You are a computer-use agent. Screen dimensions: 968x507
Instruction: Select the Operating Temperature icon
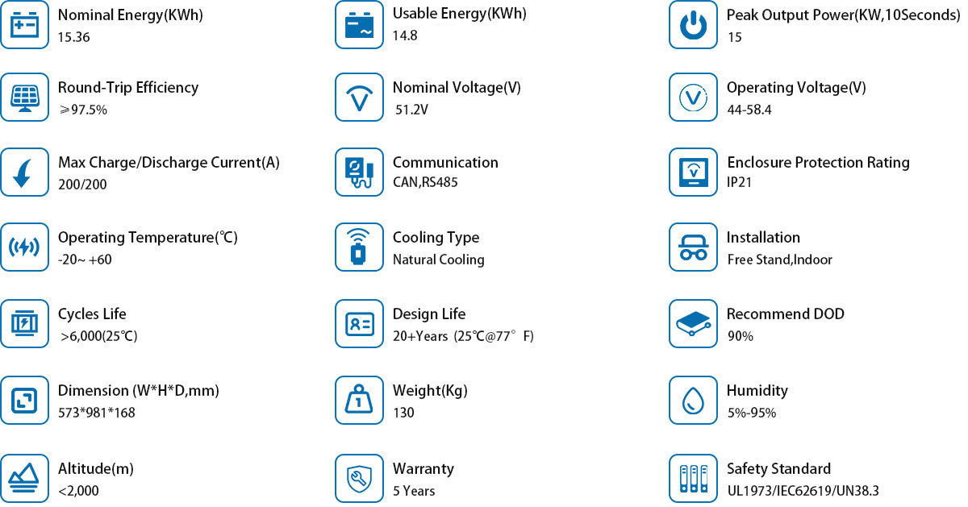(24, 247)
